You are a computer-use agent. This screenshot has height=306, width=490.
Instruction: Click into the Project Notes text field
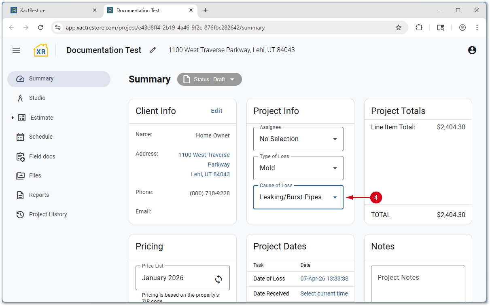point(418,283)
